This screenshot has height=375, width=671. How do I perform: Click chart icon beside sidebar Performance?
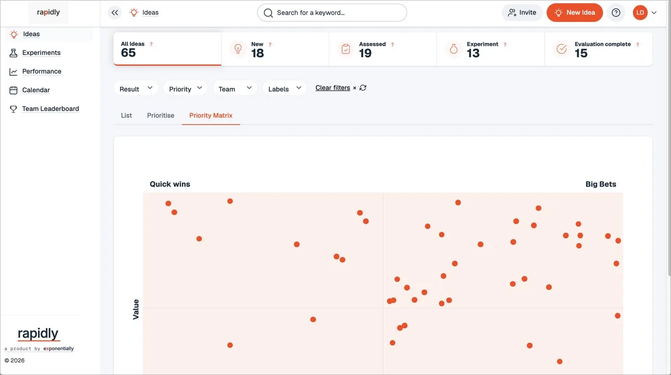click(14, 72)
